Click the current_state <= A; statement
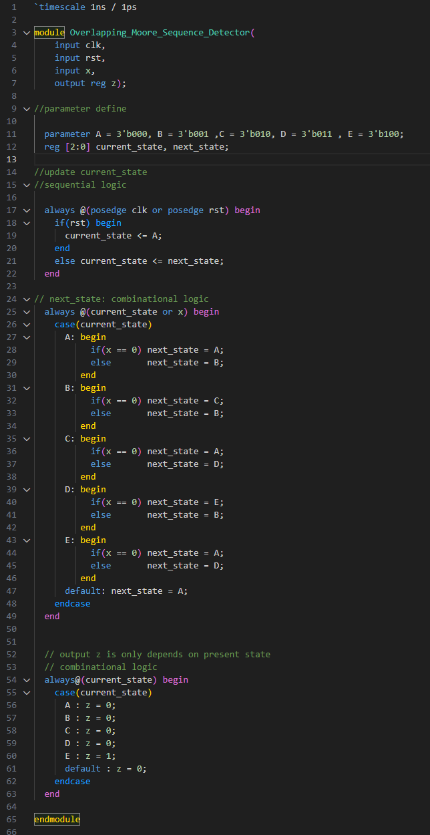The width and height of the screenshot is (430, 835). pos(114,236)
